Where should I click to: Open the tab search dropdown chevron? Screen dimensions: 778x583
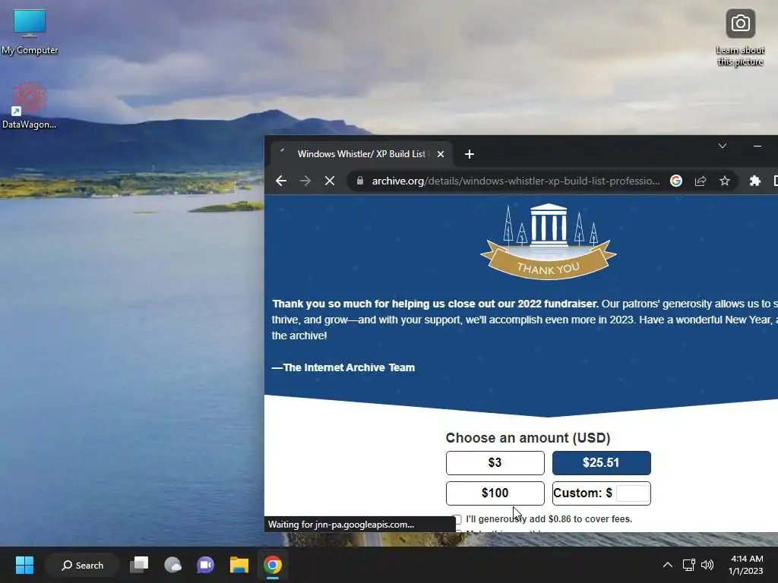[723, 146]
